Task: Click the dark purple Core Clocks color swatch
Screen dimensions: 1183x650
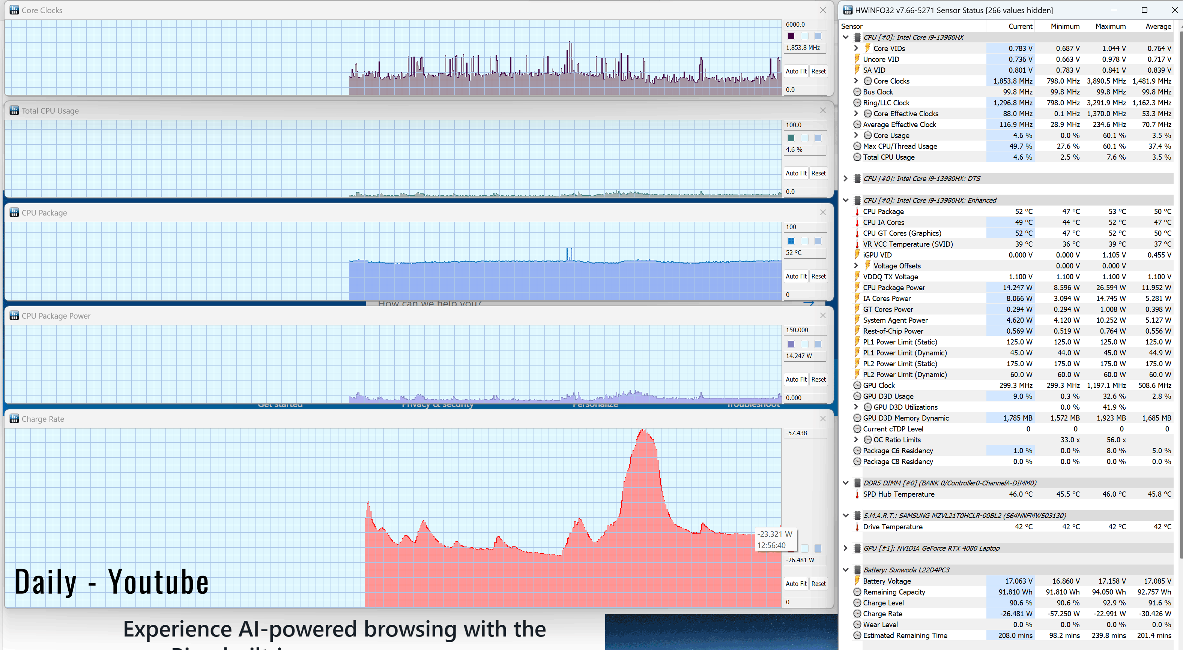Action: click(x=791, y=36)
